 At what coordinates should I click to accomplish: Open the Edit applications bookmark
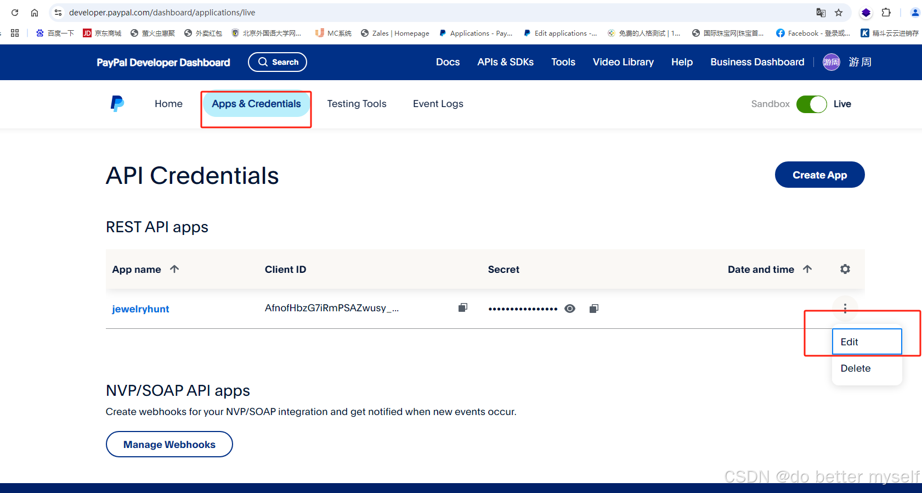pos(560,33)
